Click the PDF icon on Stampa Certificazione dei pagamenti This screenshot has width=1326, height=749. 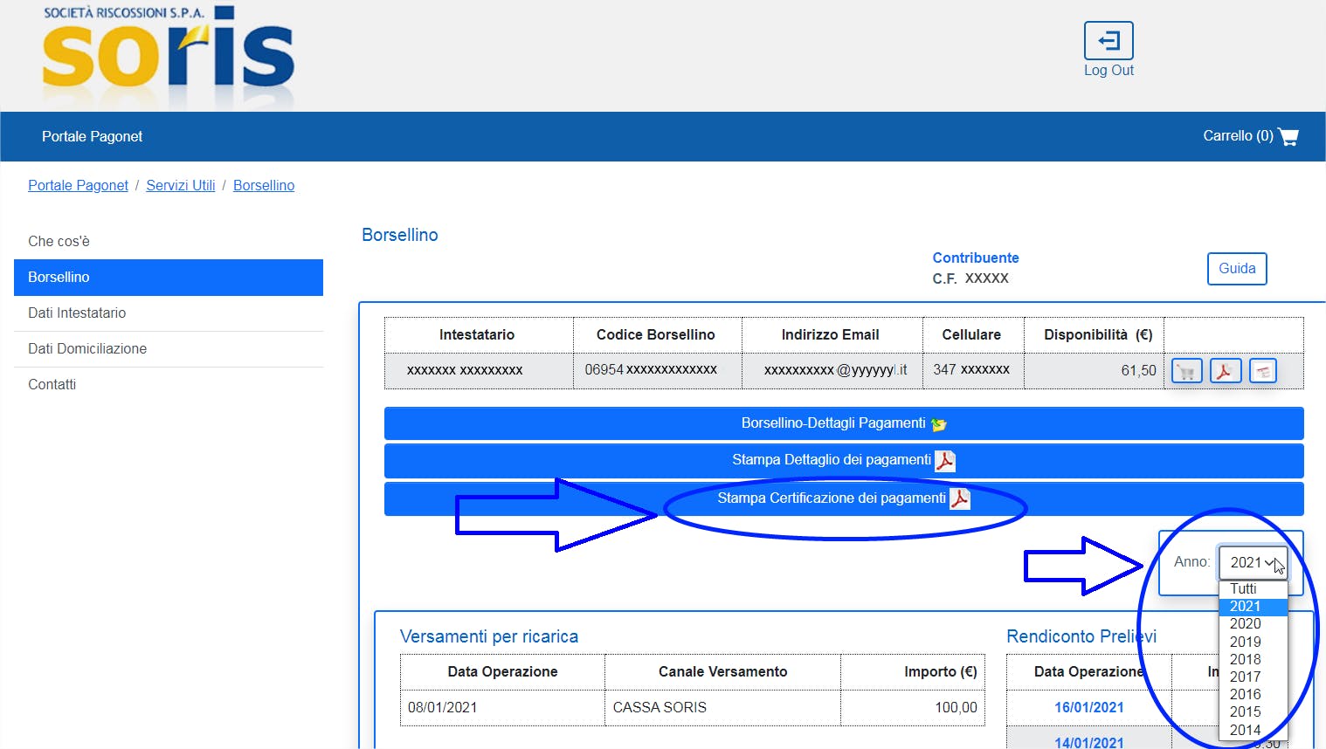click(x=960, y=498)
